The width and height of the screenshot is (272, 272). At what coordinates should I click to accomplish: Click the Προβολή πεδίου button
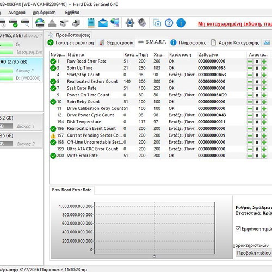coord(254,252)
